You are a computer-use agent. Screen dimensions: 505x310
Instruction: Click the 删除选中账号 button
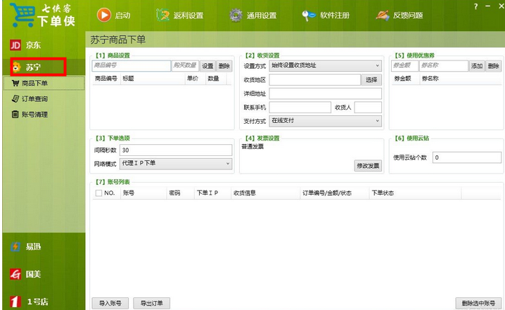[478, 303]
